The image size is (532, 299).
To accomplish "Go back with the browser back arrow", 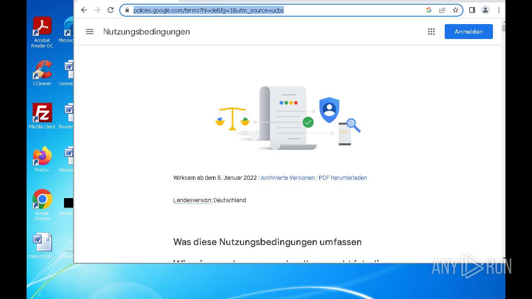I will [84, 10].
